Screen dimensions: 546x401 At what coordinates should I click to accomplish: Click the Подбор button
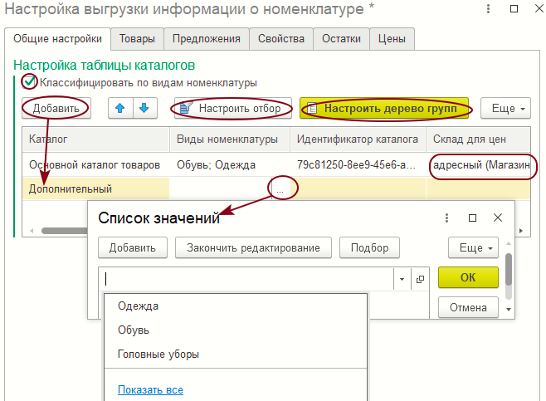369,247
